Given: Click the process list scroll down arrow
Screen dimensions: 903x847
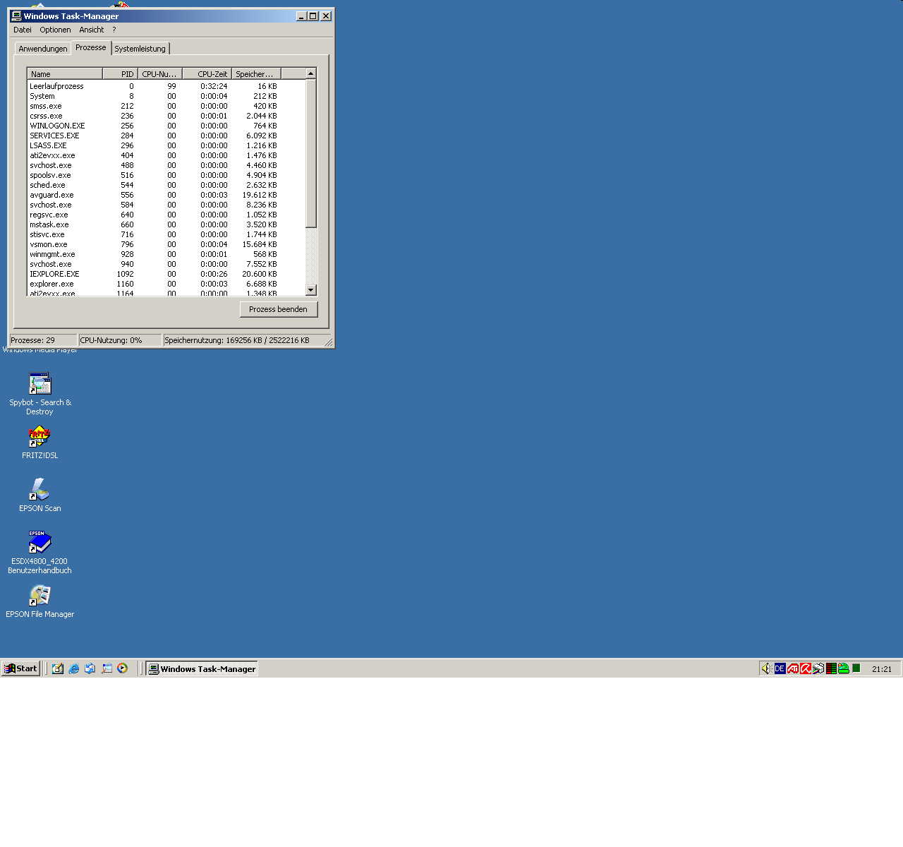Looking at the screenshot, I should (310, 290).
